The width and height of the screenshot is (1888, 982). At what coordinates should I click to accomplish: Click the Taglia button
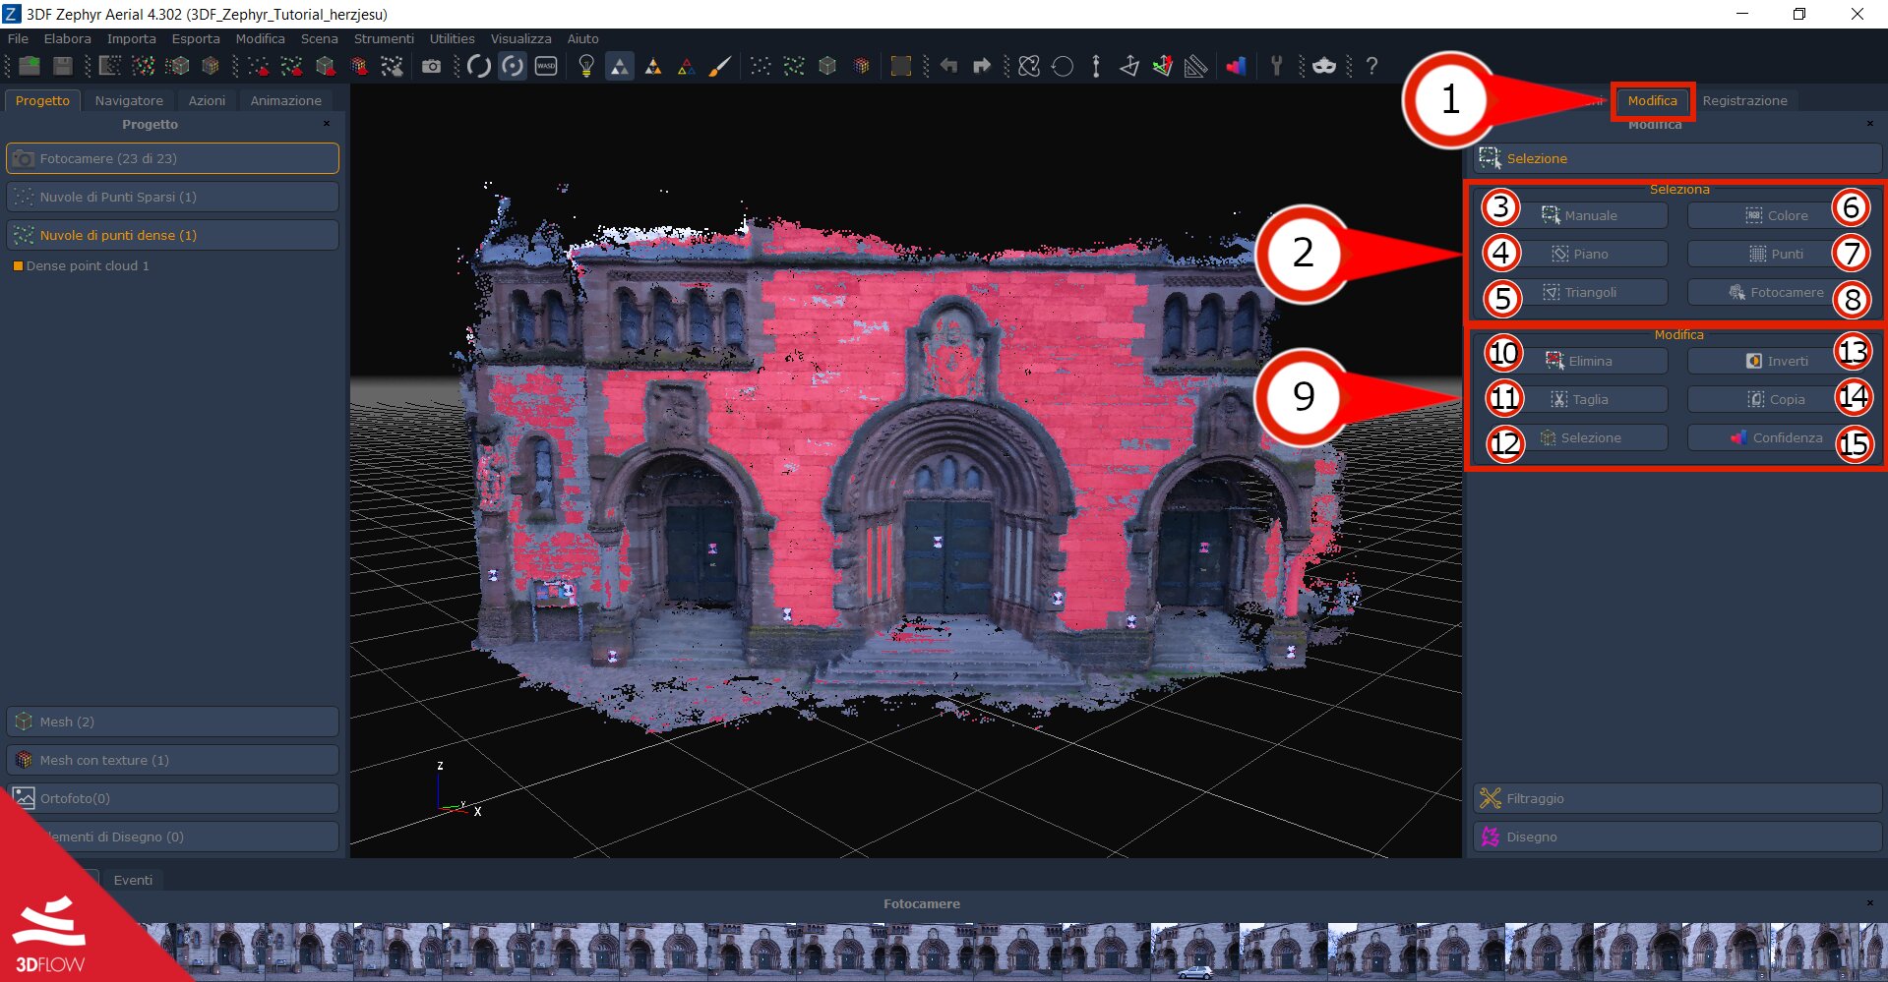(1579, 399)
